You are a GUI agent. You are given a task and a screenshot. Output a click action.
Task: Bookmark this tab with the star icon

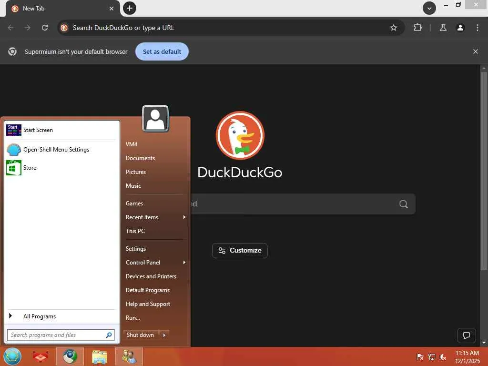coord(393,28)
